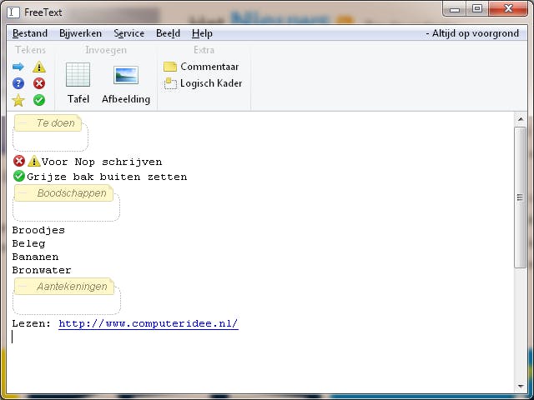Click green check before Grijze bak buiten zetten
The image size is (534, 400).
pyautogui.click(x=19, y=176)
